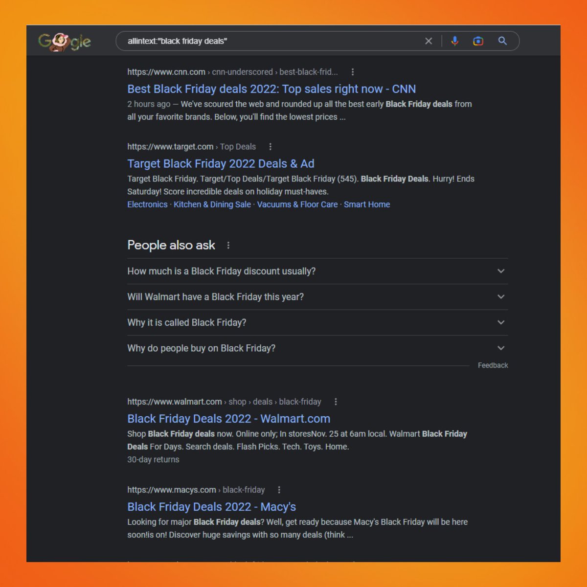The width and height of the screenshot is (587, 587).
Task: Click the target.com Top Deals breadcrumb
Action: 191,147
